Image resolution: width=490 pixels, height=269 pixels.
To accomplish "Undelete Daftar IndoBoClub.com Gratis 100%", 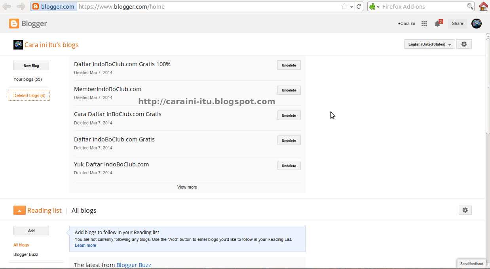I will (x=289, y=65).
